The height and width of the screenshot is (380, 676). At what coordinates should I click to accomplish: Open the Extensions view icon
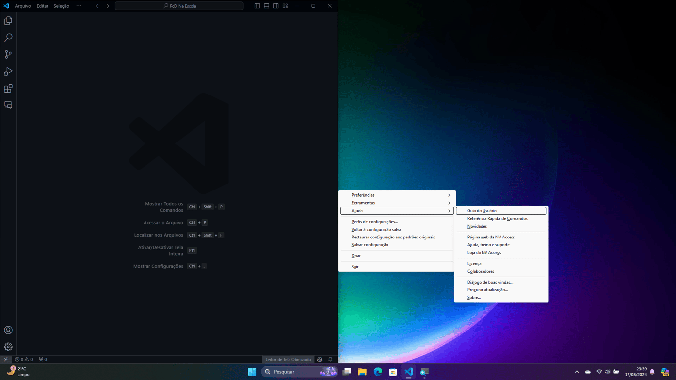(8, 89)
